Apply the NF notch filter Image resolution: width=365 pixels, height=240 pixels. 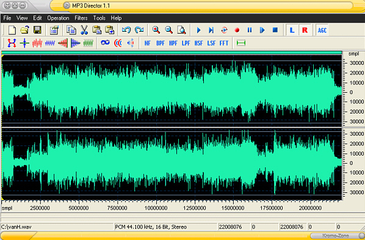[x=148, y=43]
